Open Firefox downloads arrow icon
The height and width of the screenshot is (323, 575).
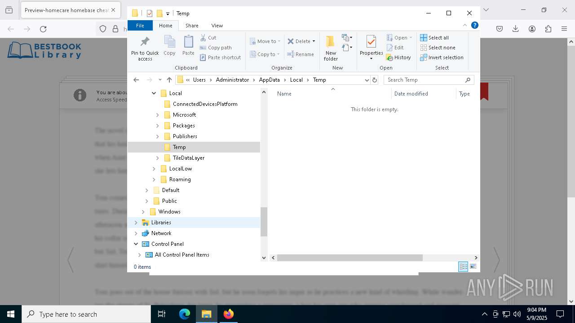click(x=516, y=29)
